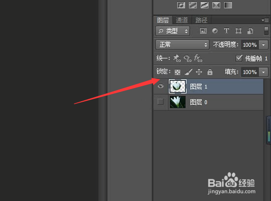Unify layer position across frames
Screen dimensions: 271x201
coord(177,58)
